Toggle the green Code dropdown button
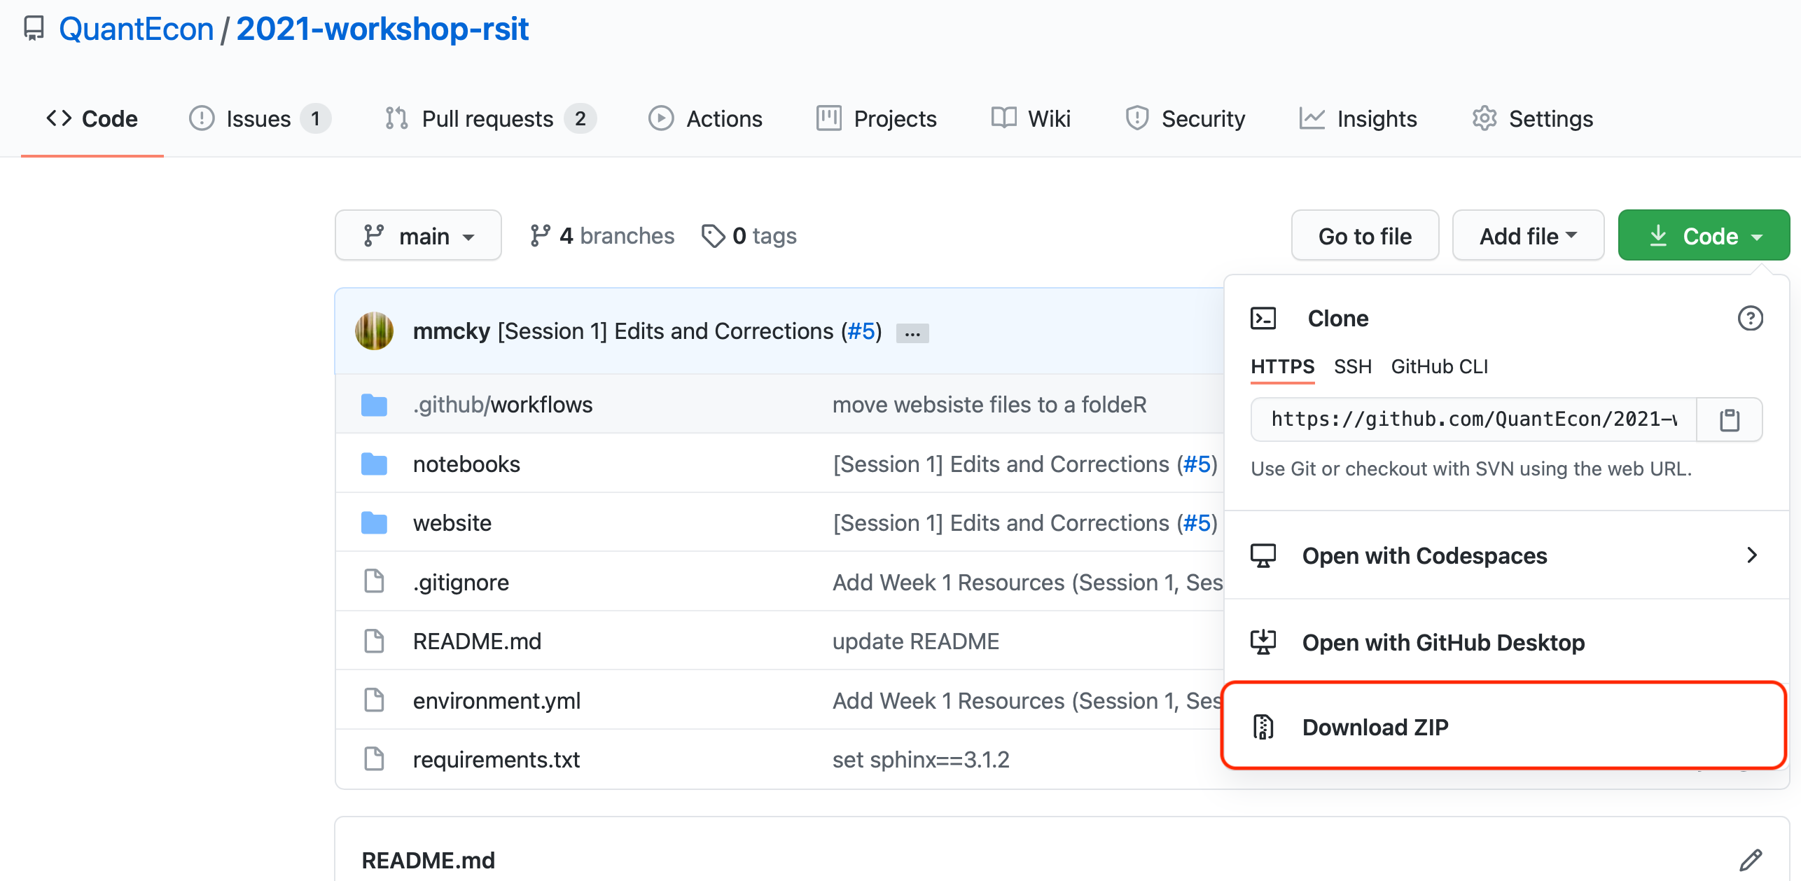The image size is (1801, 881). click(1704, 236)
